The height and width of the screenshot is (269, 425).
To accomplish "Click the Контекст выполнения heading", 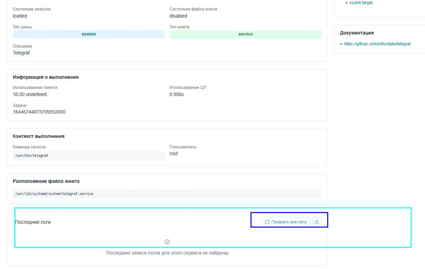I will pos(39,136).
